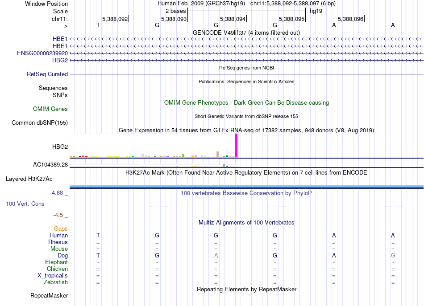This screenshot has height=306, width=424.
Task: Click the 100 Vert. Cons side label
Action: pos(25,204)
